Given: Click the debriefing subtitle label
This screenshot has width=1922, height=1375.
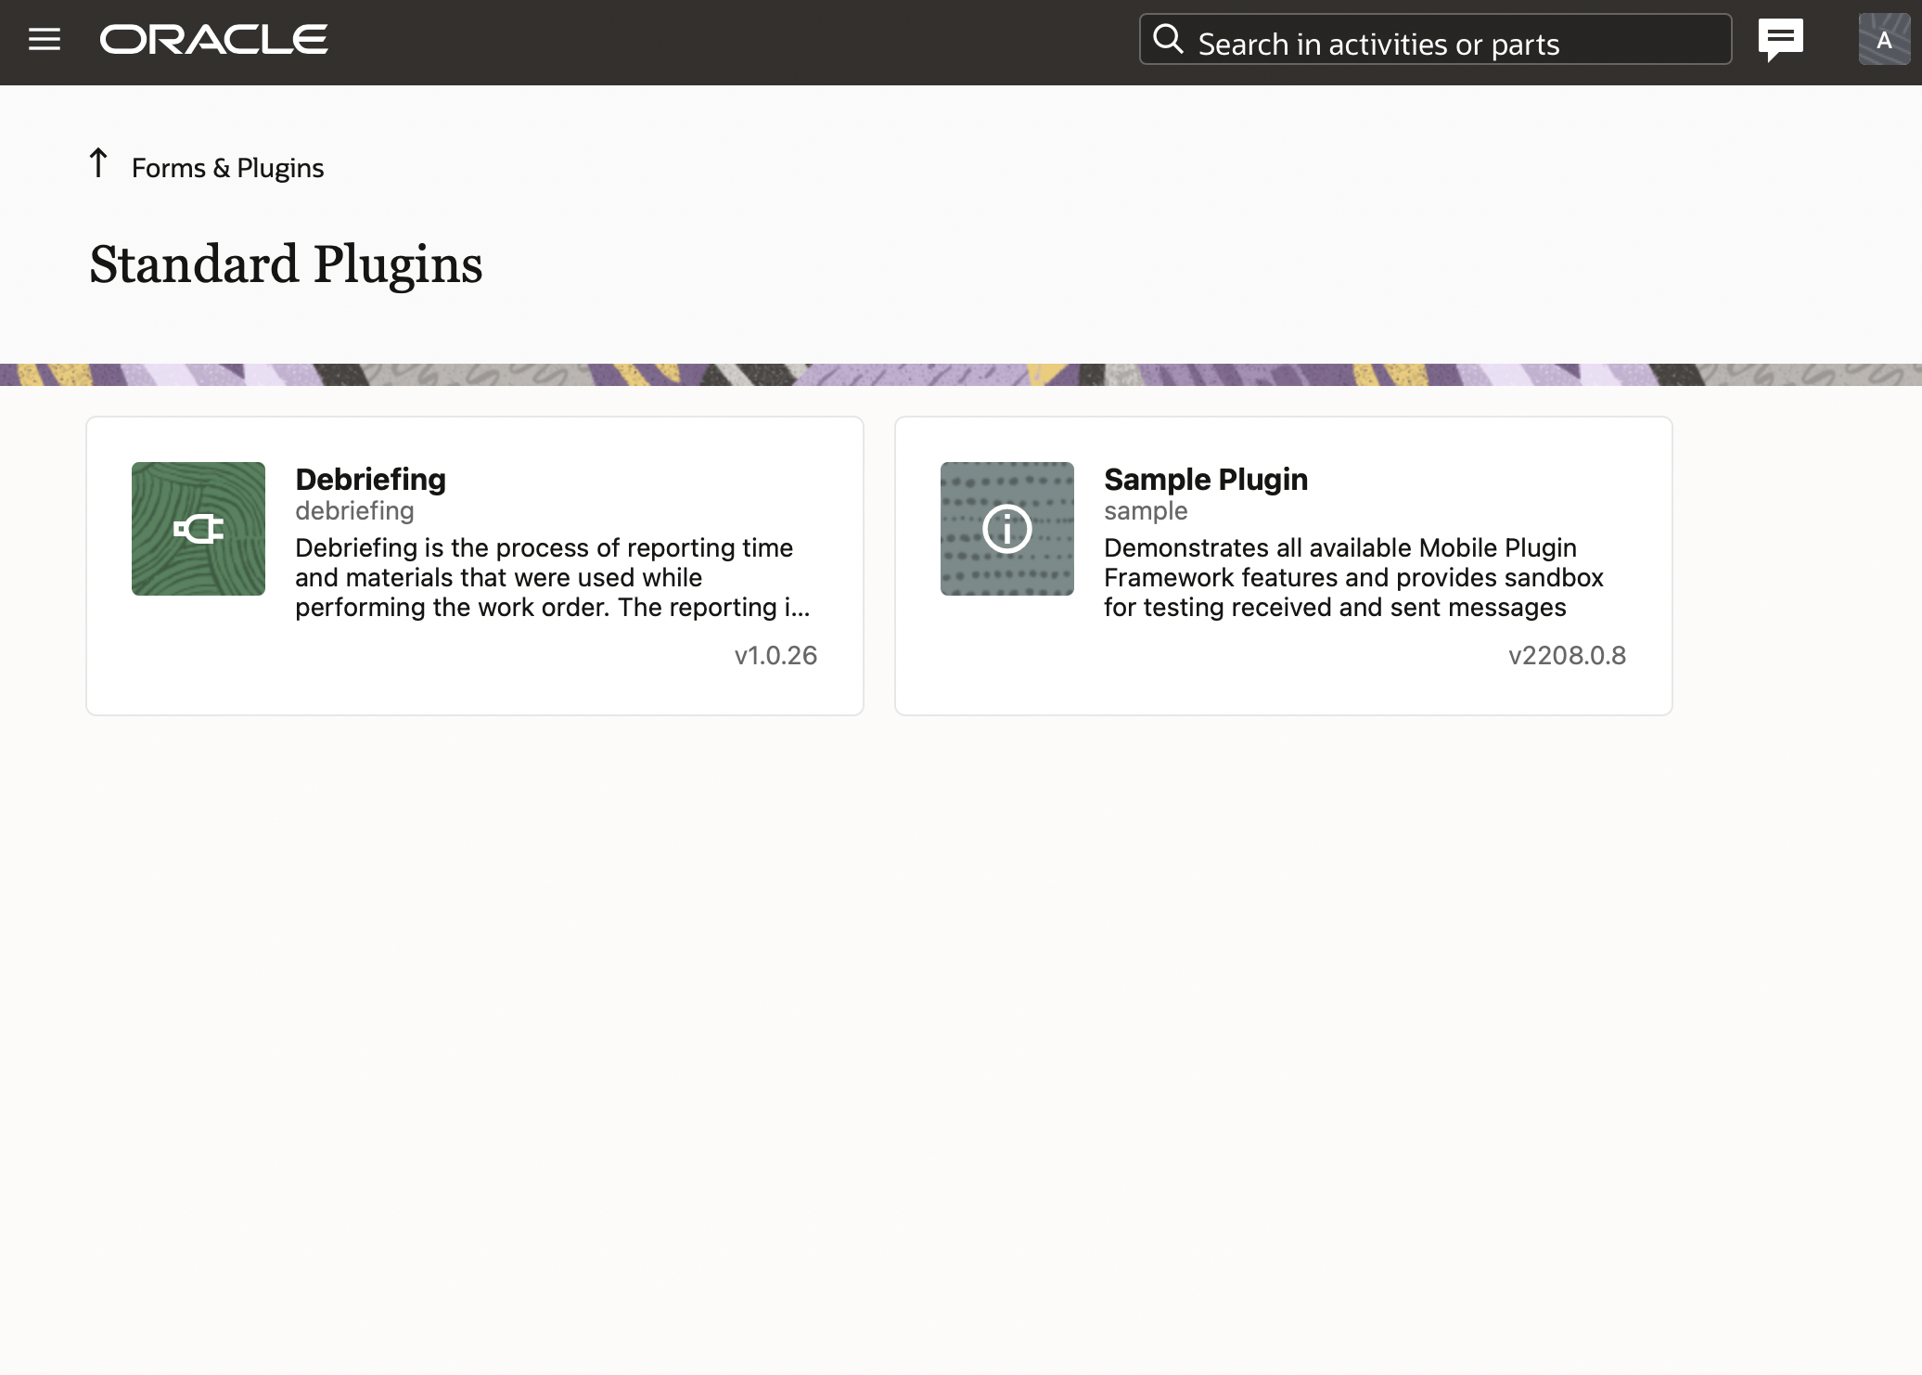Looking at the screenshot, I should click(x=354, y=511).
